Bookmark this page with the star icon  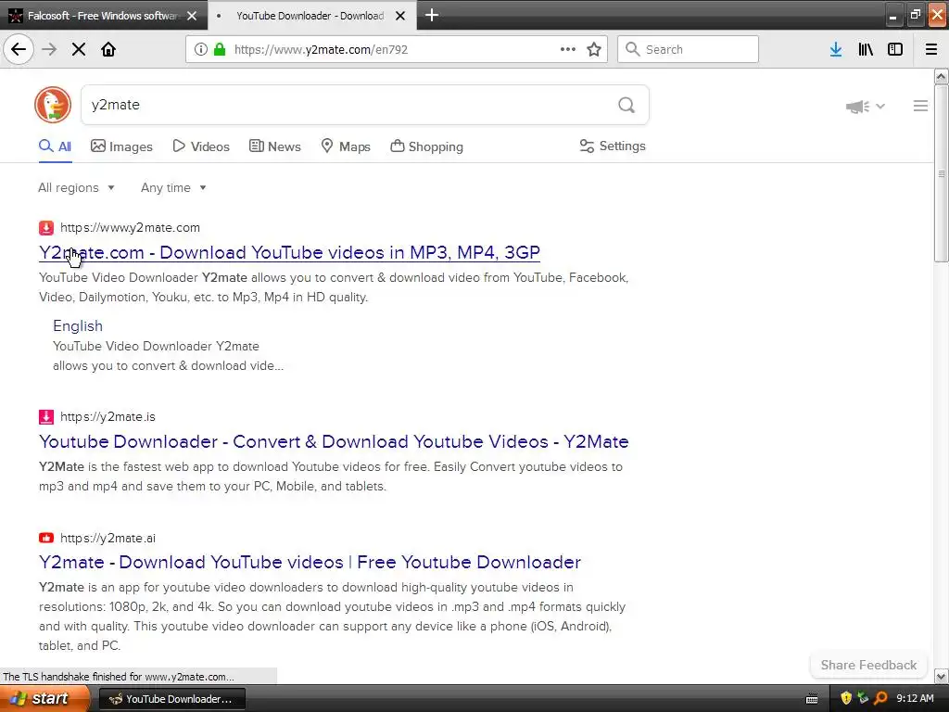[594, 49]
